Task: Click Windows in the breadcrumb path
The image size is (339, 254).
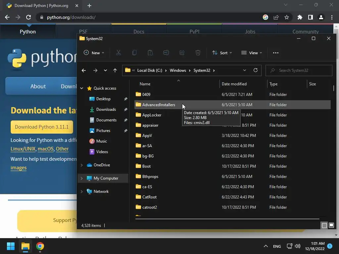Action: [178, 70]
